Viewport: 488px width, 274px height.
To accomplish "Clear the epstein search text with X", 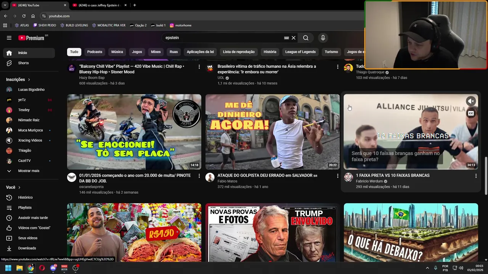I will (x=294, y=38).
